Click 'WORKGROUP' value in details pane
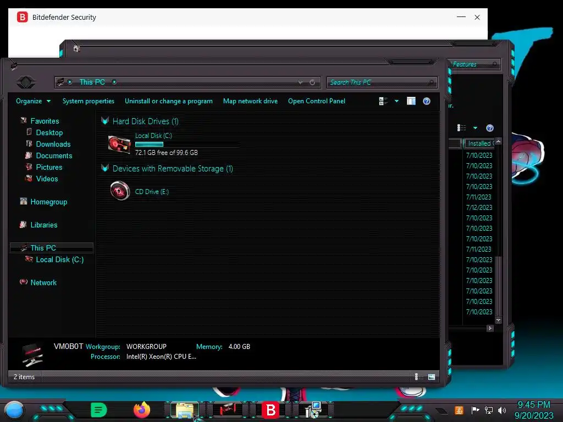563x422 pixels. [146, 347]
